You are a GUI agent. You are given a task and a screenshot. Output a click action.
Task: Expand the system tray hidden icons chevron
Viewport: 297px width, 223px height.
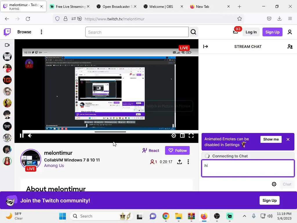pos(245,216)
